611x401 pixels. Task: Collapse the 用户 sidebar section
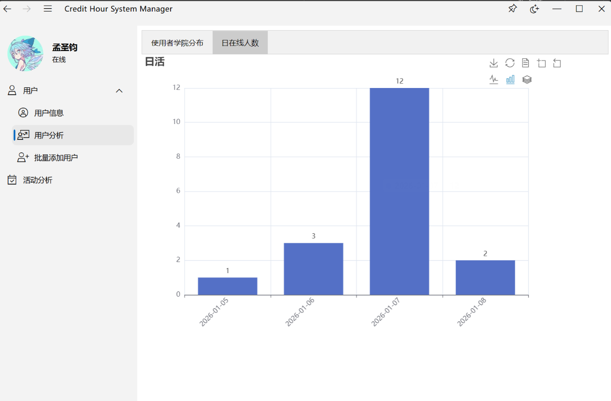(x=119, y=91)
